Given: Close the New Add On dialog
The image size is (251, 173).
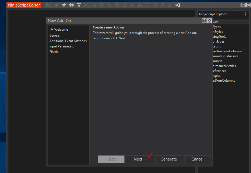Looking at the screenshot, I should click(x=209, y=21).
